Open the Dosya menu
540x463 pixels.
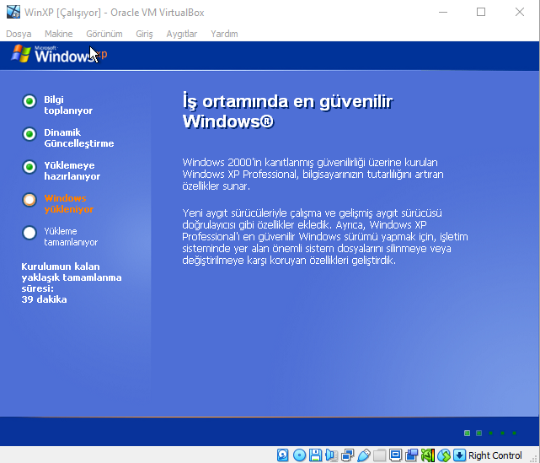[x=19, y=34]
